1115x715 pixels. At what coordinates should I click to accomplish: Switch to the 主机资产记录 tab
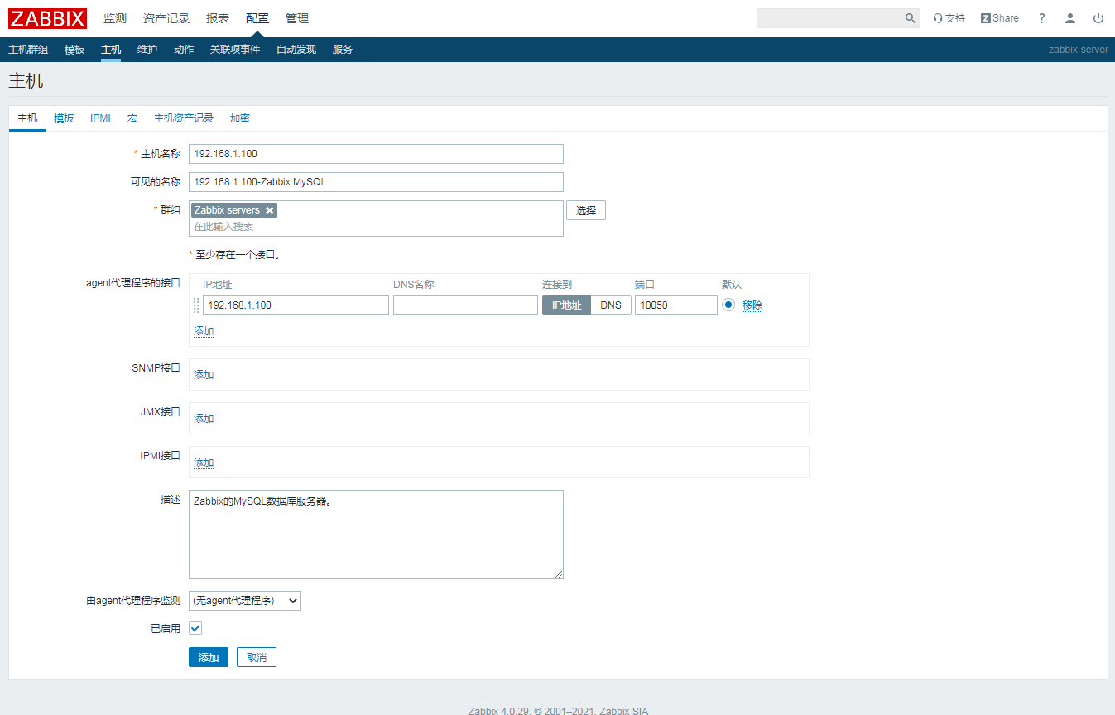pyautogui.click(x=184, y=118)
